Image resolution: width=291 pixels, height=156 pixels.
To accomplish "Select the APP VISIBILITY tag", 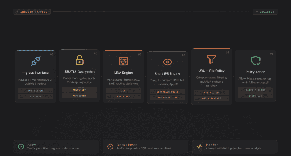I will [x=167, y=97].
